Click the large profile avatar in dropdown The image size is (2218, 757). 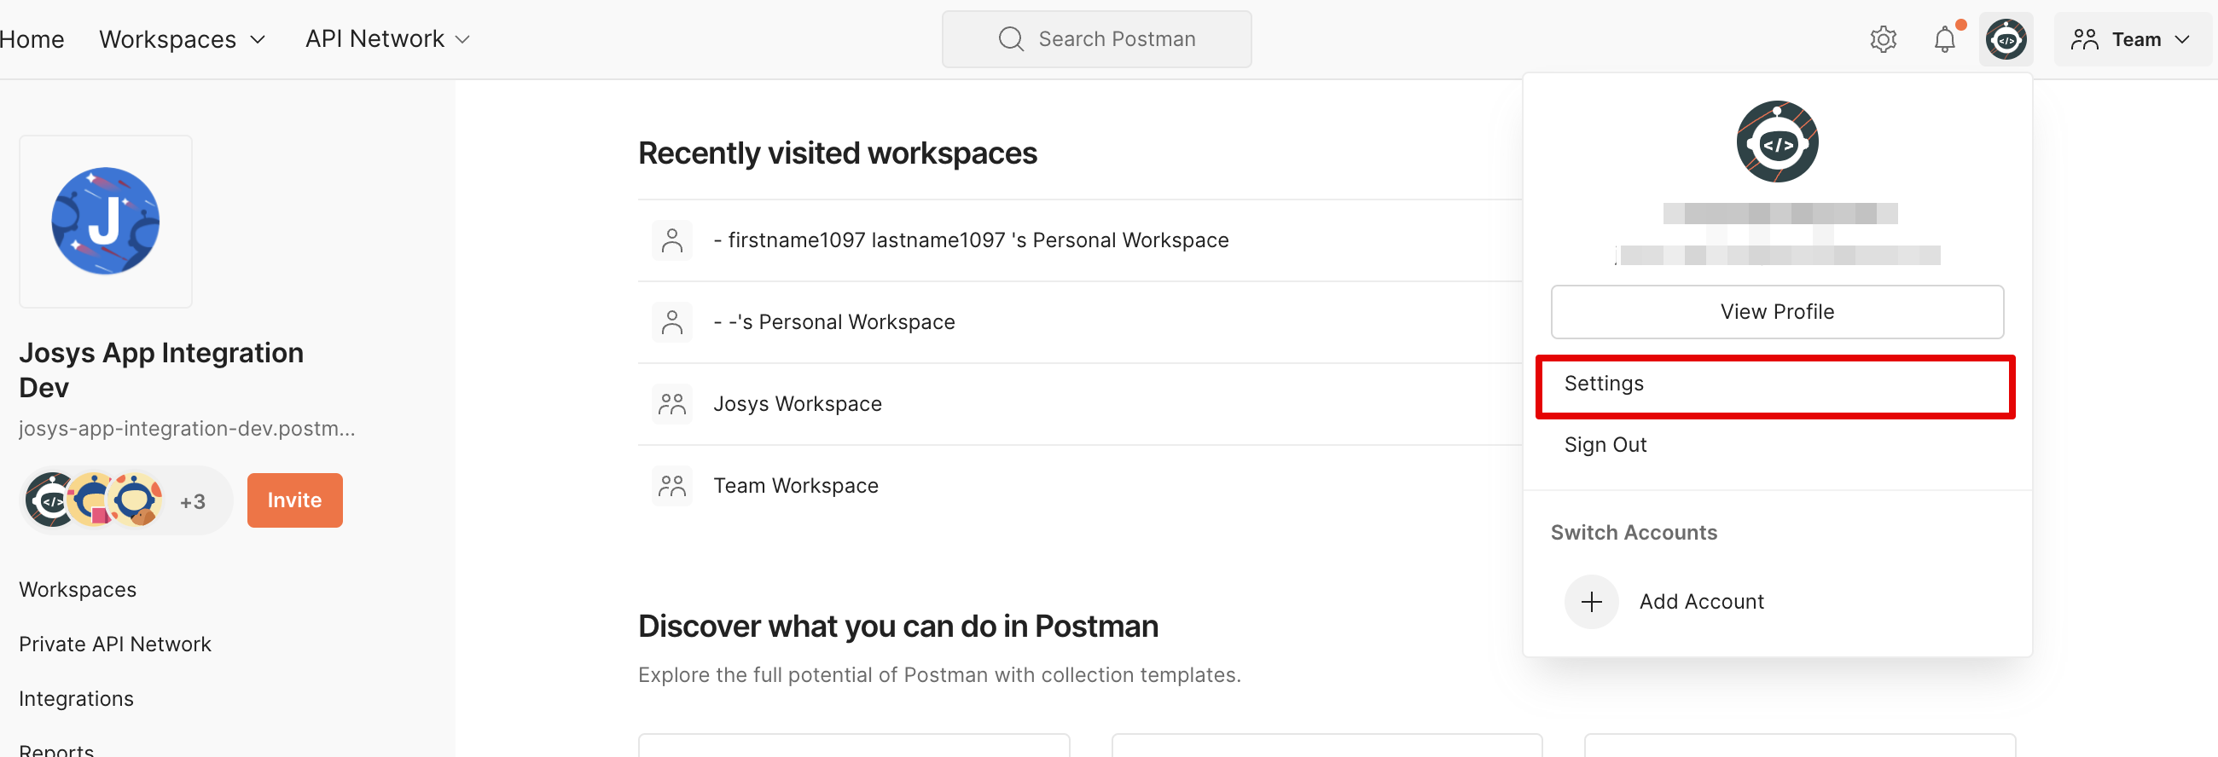coord(1776,142)
